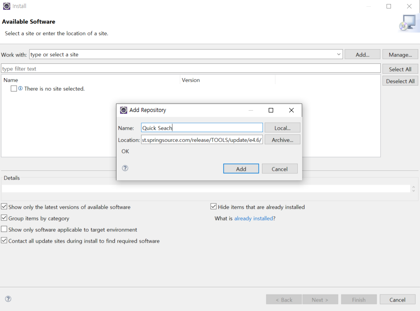Viewport: 420px width, 311px height.
Task: Maximize the Add Repository dialog
Action: [271, 110]
